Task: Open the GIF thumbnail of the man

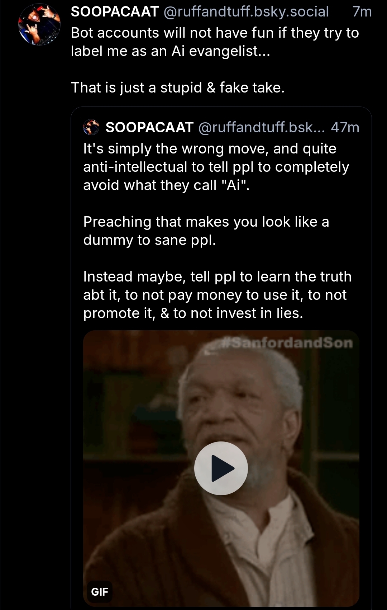Action: [x=221, y=468]
